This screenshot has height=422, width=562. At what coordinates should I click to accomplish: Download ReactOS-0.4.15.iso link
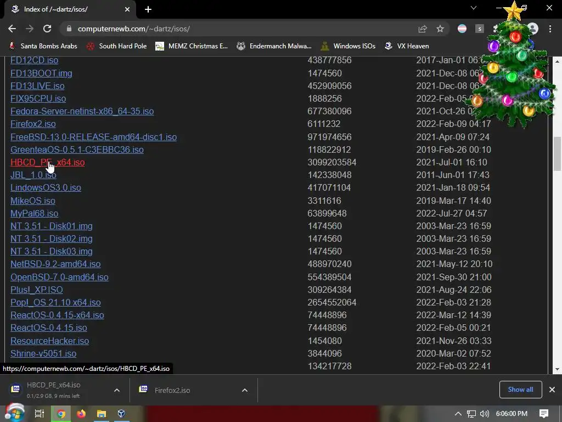tap(49, 327)
